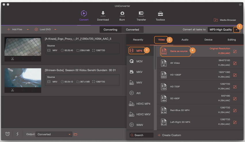Viewport: 245px width, 142px height.
Task: Click the Shinsen-Subs Gundam file name
Action: click(x=80, y=70)
